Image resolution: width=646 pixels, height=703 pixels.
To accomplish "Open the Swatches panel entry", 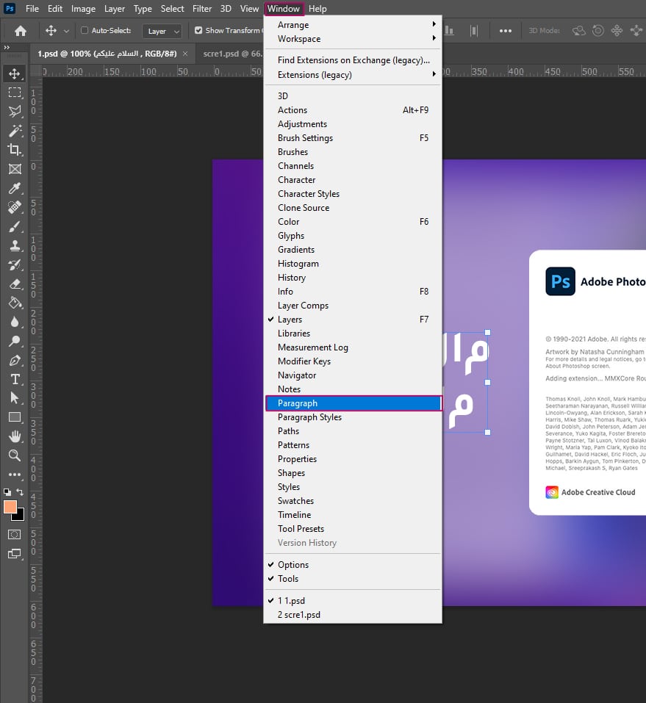I will click(x=353, y=501).
